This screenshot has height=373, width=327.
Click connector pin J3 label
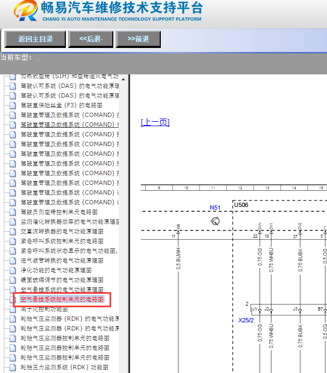(x=295, y=309)
